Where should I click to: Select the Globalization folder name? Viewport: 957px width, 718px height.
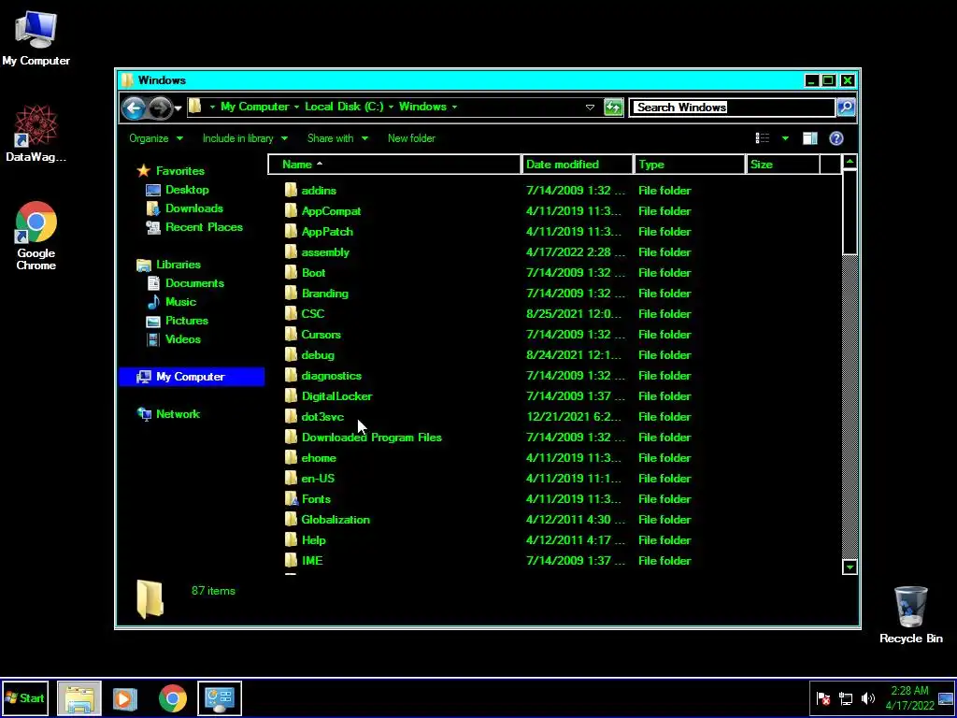pyautogui.click(x=336, y=520)
